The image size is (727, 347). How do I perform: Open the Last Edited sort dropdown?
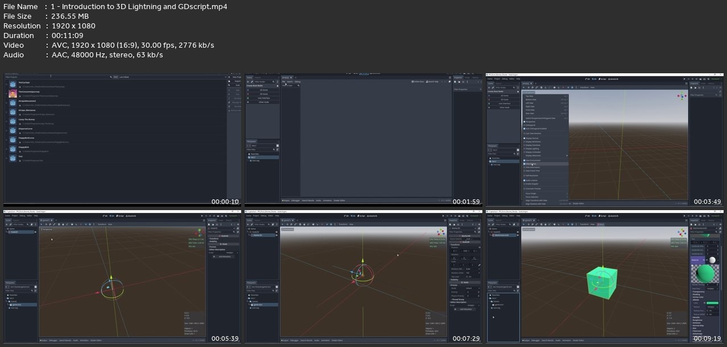tap(124, 77)
